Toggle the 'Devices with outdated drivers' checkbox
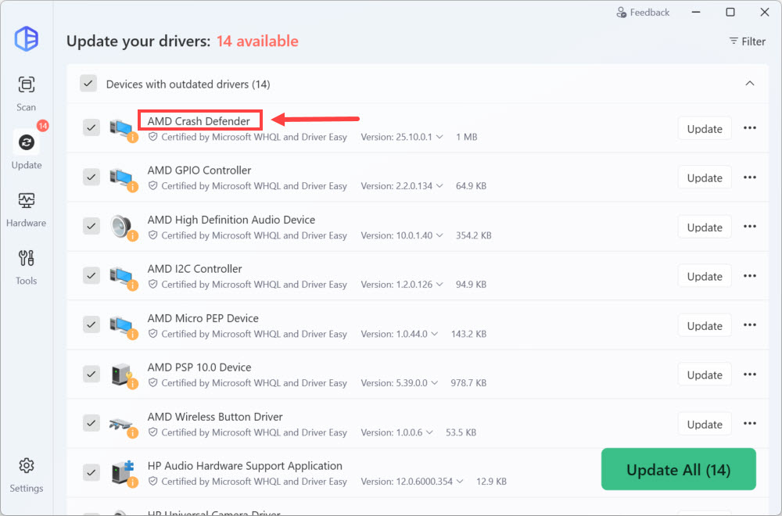 click(x=88, y=84)
